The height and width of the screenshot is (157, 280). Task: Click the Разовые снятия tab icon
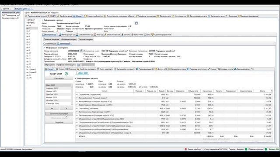(235, 69)
